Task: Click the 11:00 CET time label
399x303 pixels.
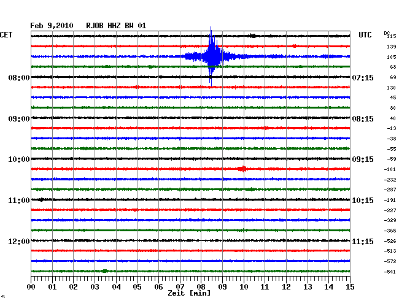Action: [19, 201]
